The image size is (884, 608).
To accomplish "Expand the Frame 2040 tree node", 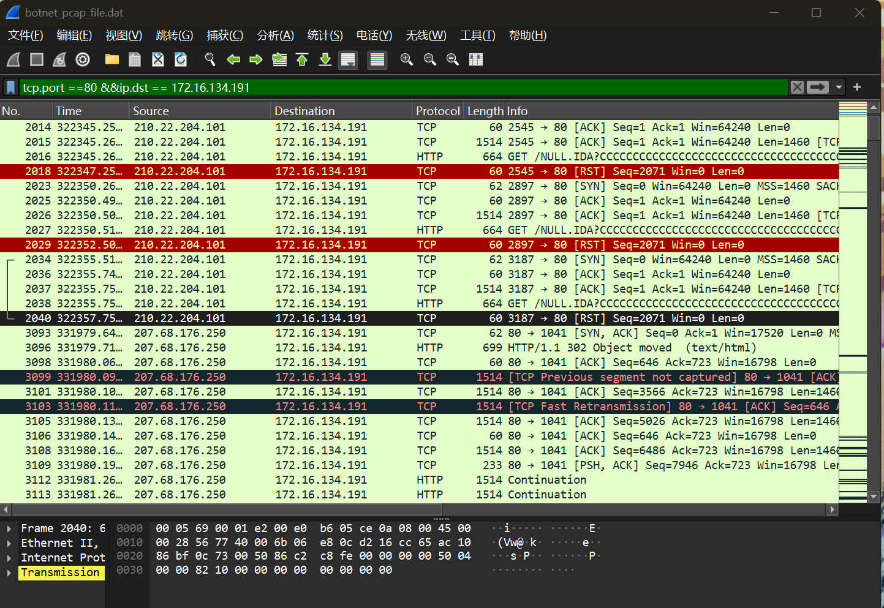I will pos(9,528).
